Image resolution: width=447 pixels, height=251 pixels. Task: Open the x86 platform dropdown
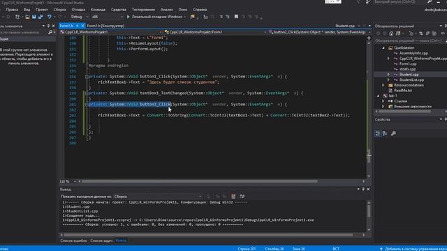(x=107, y=17)
